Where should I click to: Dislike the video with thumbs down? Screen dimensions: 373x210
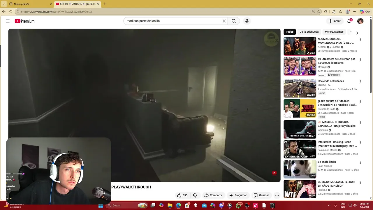pyautogui.click(x=195, y=195)
